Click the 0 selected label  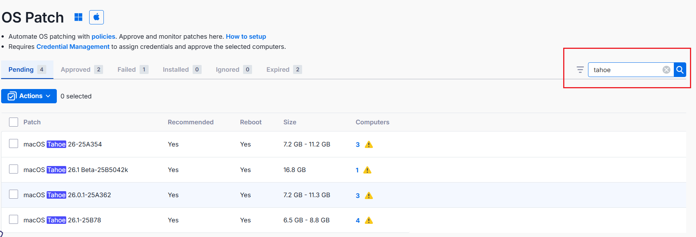(76, 96)
